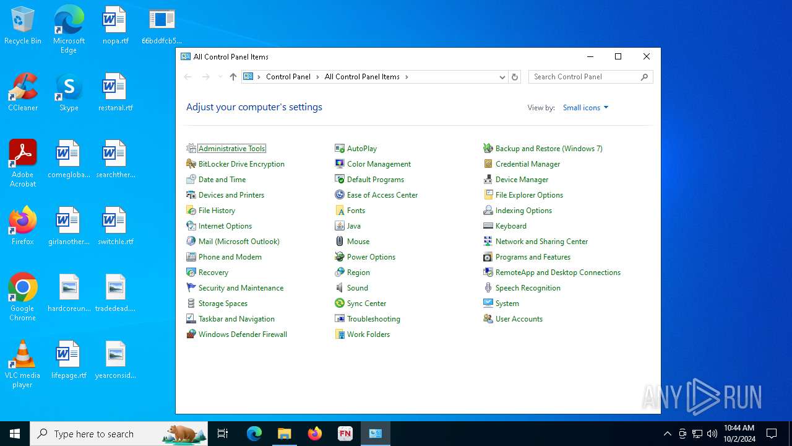The height and width of the screenshot is (446, 792).
Task: Show hidden system tray icons
Action: click(x=667, y=434)
